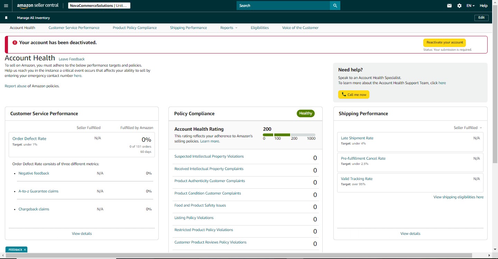Click the red deactivation alert icon
498x259 pixels.
[15, 43]
